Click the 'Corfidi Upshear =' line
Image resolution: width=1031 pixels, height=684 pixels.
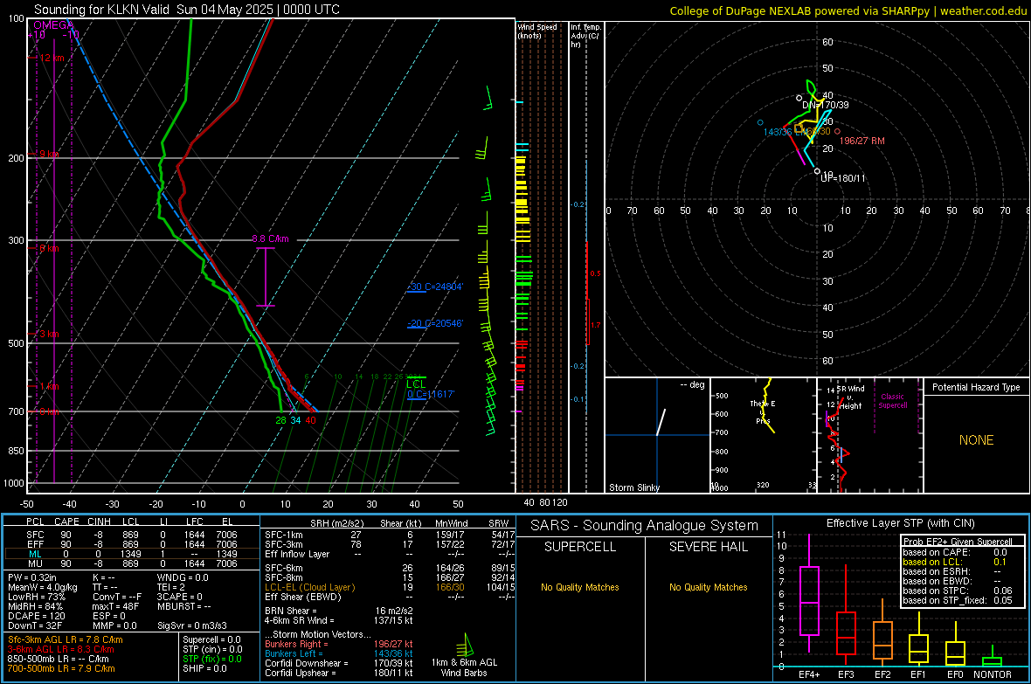click(338, 673)
